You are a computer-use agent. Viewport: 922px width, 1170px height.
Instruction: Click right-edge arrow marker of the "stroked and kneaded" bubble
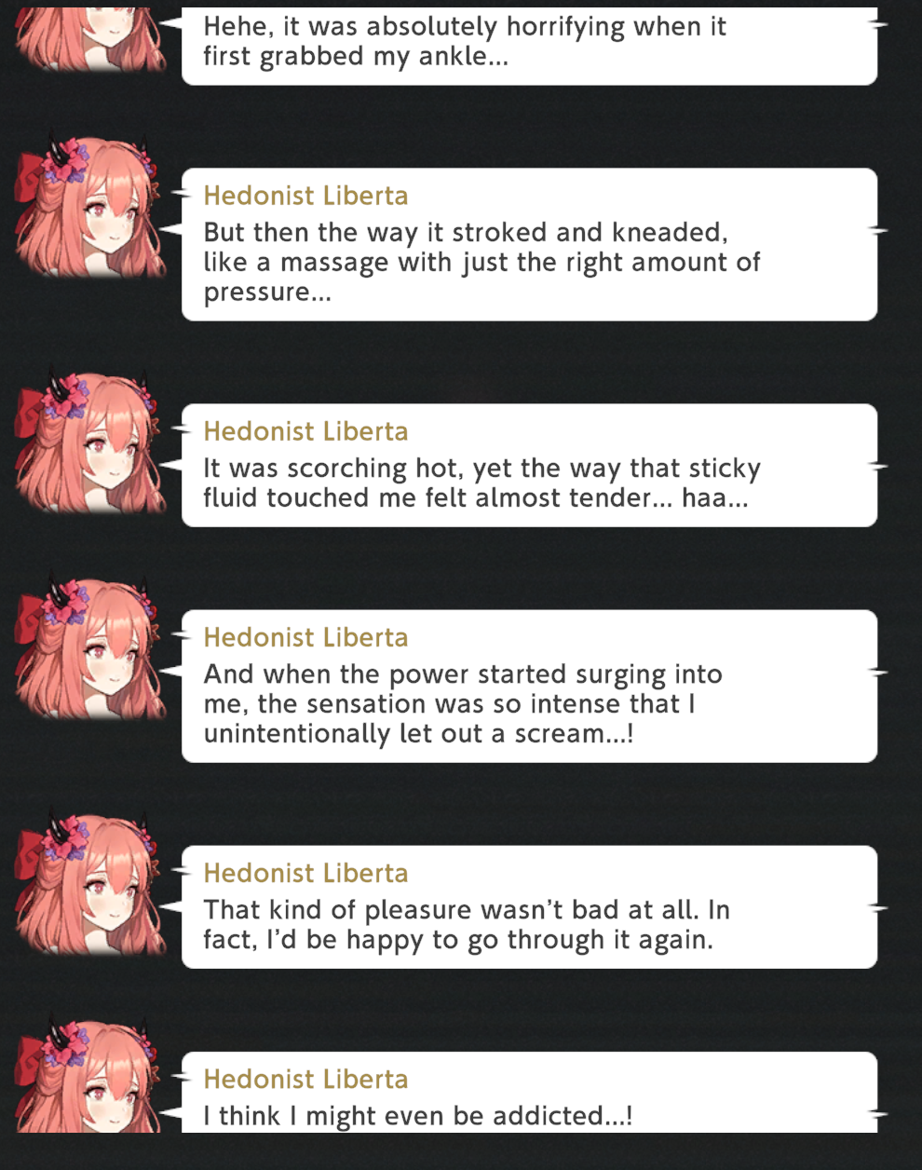pos(878,228)
